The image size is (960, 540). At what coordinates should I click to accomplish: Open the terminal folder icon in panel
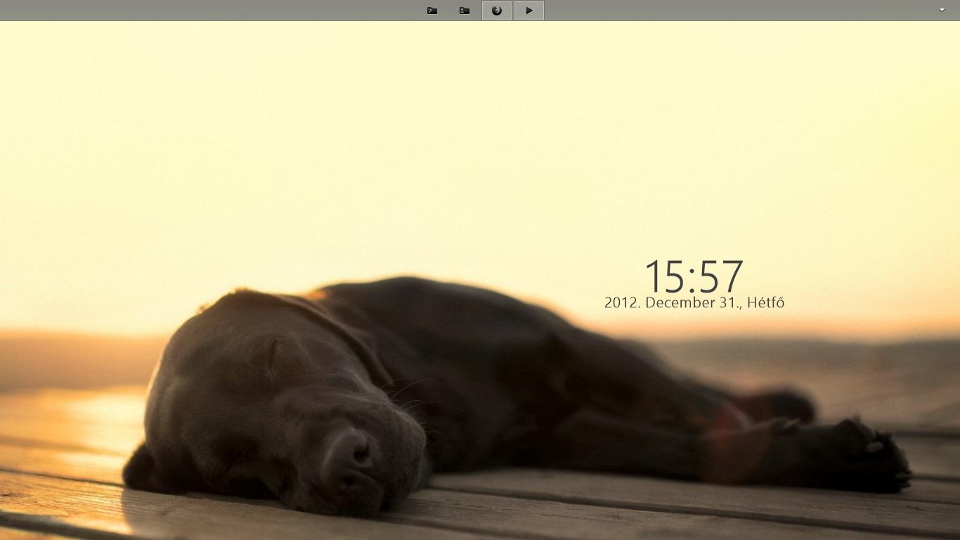point(432,11)
